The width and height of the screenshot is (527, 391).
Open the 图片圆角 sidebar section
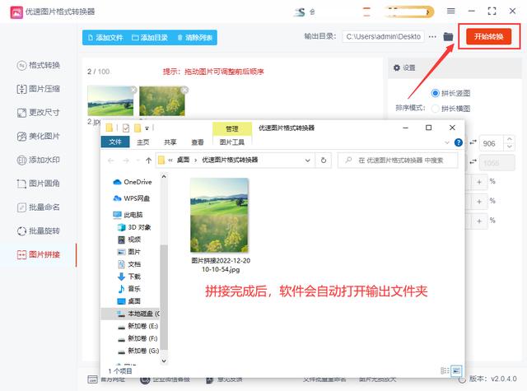(39, 184)
